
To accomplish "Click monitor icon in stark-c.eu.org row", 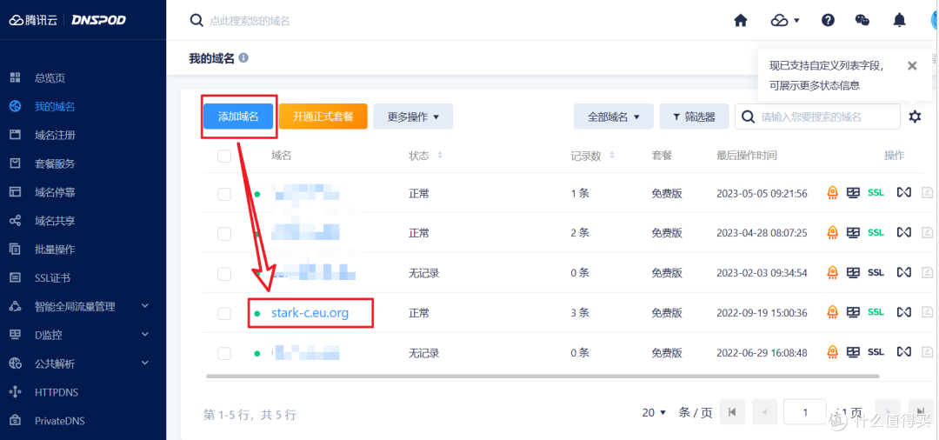I will tap(853, 312).
